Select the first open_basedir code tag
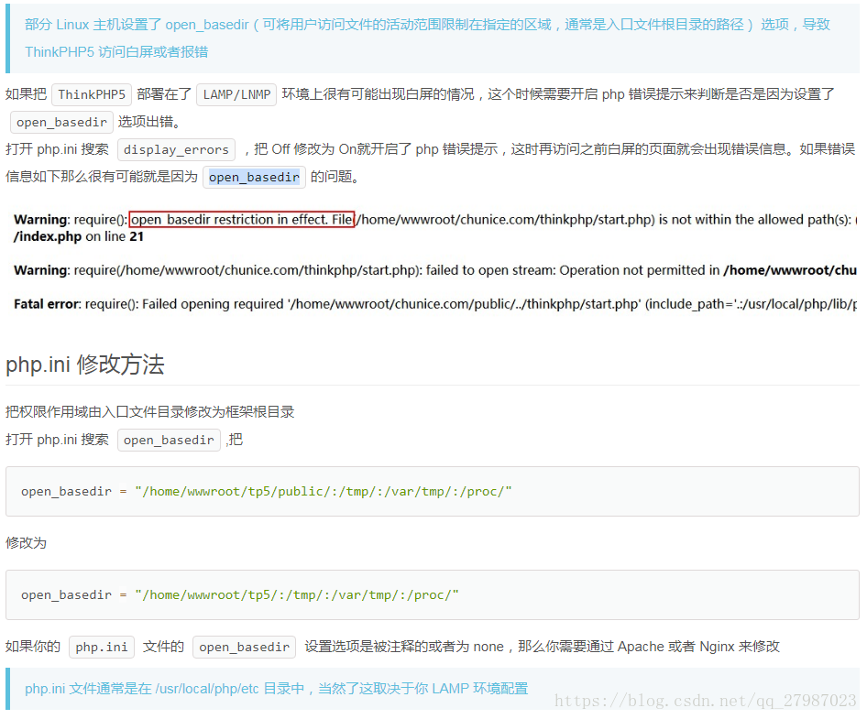The image size is (867, 719). 60,122
